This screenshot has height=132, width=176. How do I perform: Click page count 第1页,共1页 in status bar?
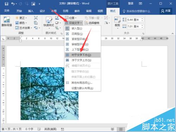[x=12, y=129]
